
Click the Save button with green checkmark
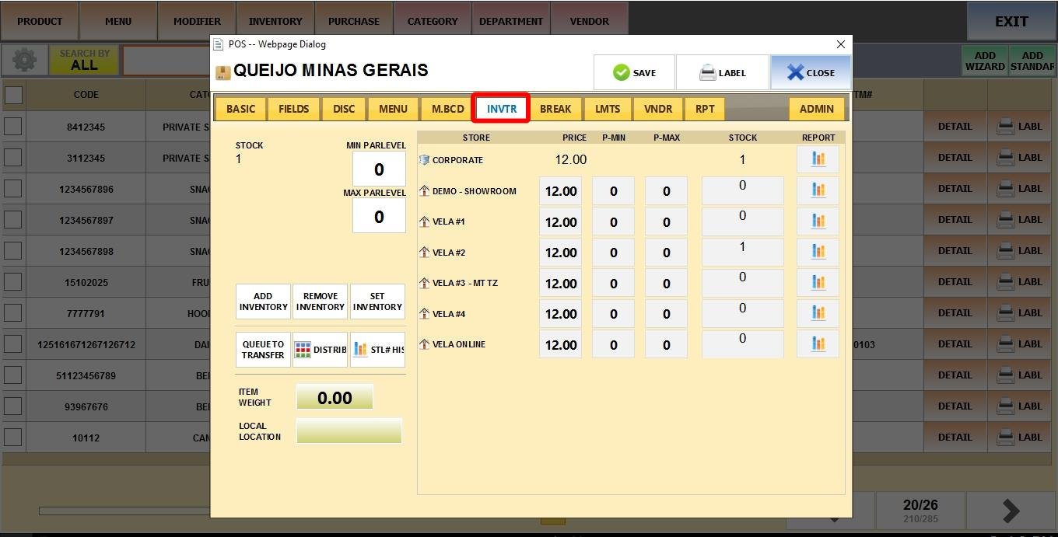coord(634,73)
